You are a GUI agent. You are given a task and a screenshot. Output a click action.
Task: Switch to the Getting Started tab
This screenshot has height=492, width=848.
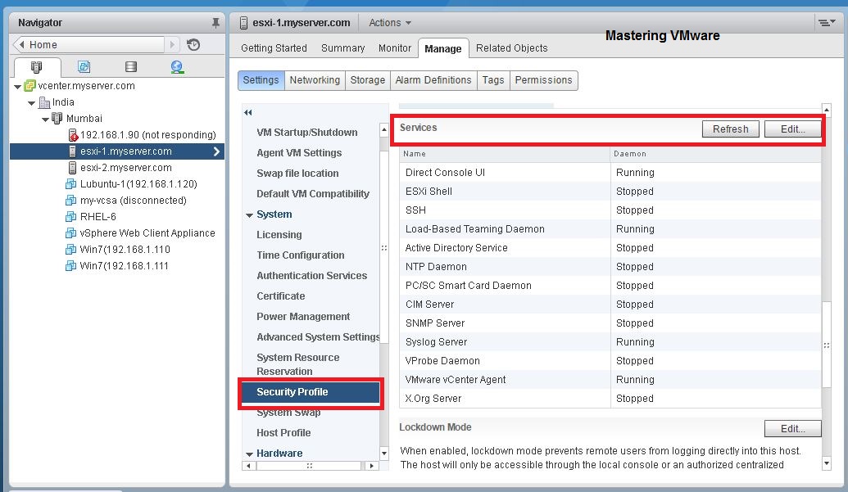274,48
